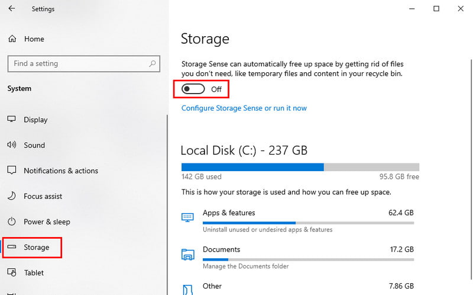The width and height of the screenshot is (473, 295).
Task: Close the Settings window
Action: coord(461,9)
